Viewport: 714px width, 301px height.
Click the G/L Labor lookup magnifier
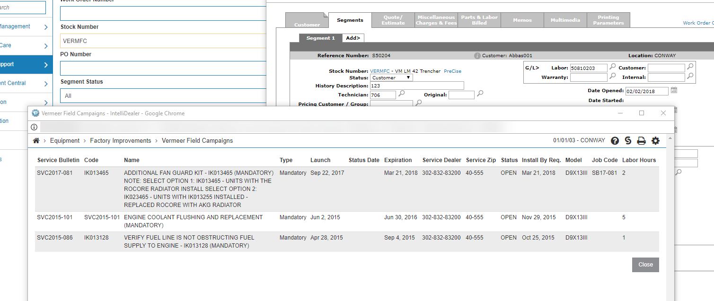pos(613,67)
